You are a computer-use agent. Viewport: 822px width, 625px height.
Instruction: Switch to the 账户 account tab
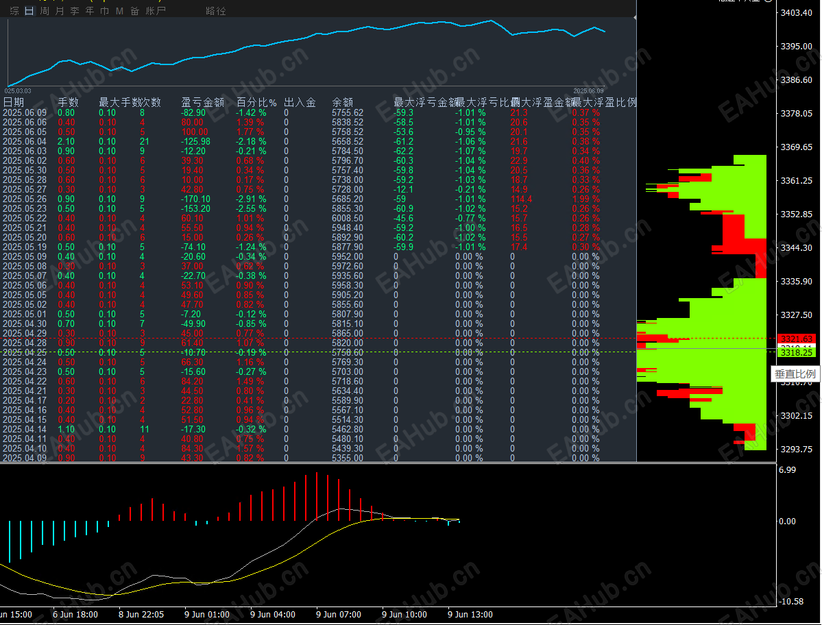point(155,10)
